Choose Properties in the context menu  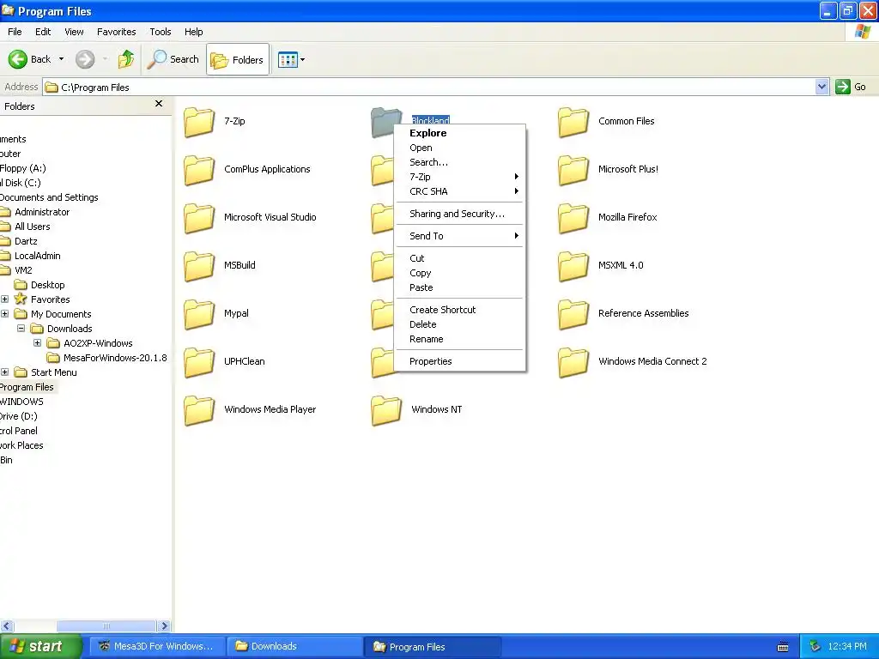pyautogui.click(x=460, y=361)
